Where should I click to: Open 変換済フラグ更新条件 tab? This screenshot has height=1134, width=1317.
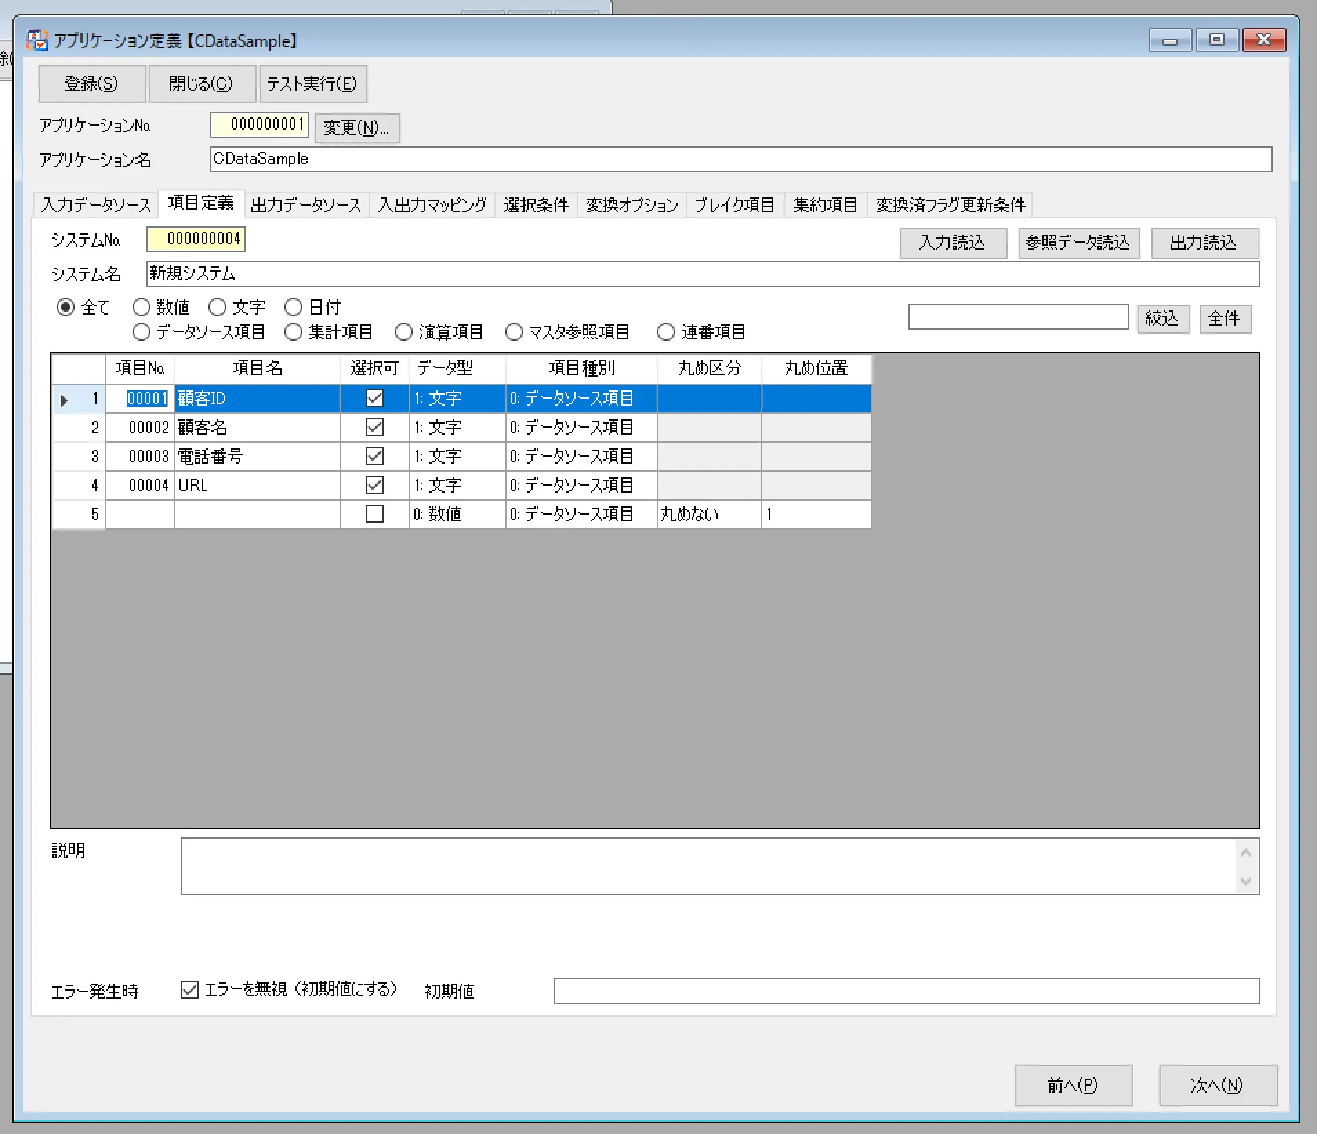[950, 205]
